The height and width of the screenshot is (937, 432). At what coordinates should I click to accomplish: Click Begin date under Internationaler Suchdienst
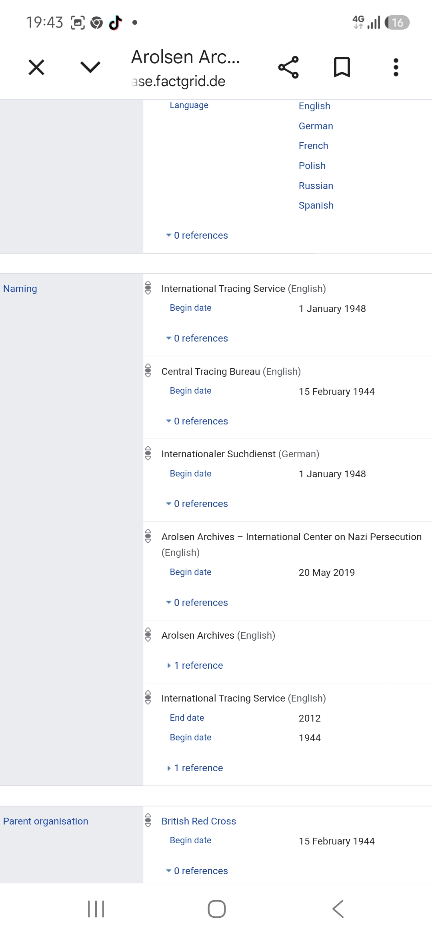coord(191,474)
